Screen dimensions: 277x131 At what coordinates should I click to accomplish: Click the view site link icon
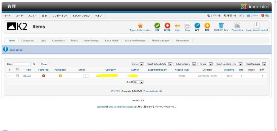248,16
